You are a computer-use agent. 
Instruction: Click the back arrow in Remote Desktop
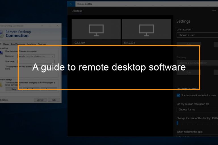coord(71,4)
